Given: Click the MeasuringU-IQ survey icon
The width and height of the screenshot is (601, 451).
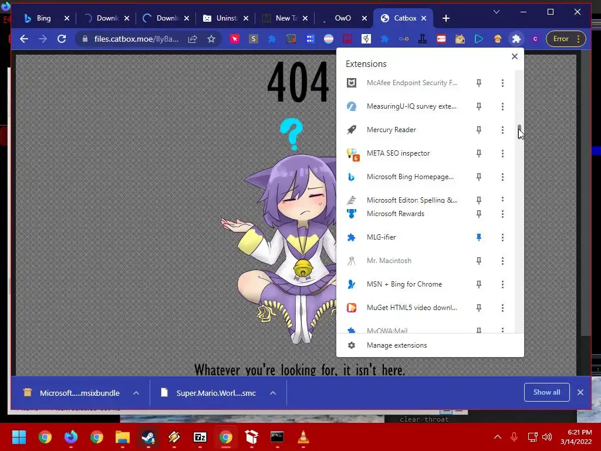Looking at the screenshot, I should coord(352,106).
